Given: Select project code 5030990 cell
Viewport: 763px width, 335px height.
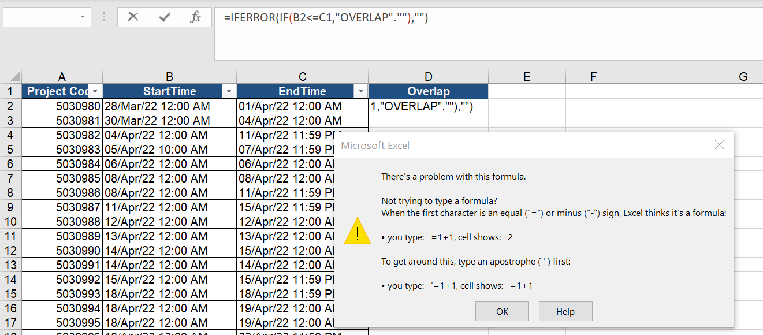Looking at the screenshot, I should coord(62,251).
